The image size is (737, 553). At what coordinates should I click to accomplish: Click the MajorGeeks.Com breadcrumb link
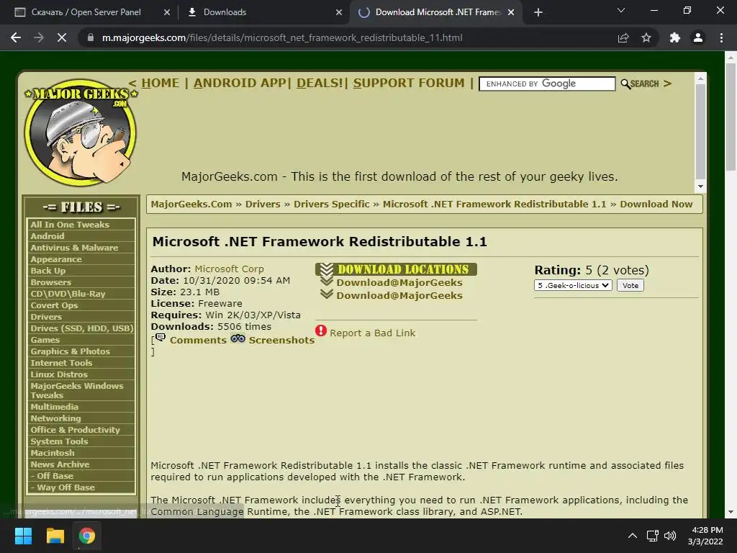pos(191,204)
